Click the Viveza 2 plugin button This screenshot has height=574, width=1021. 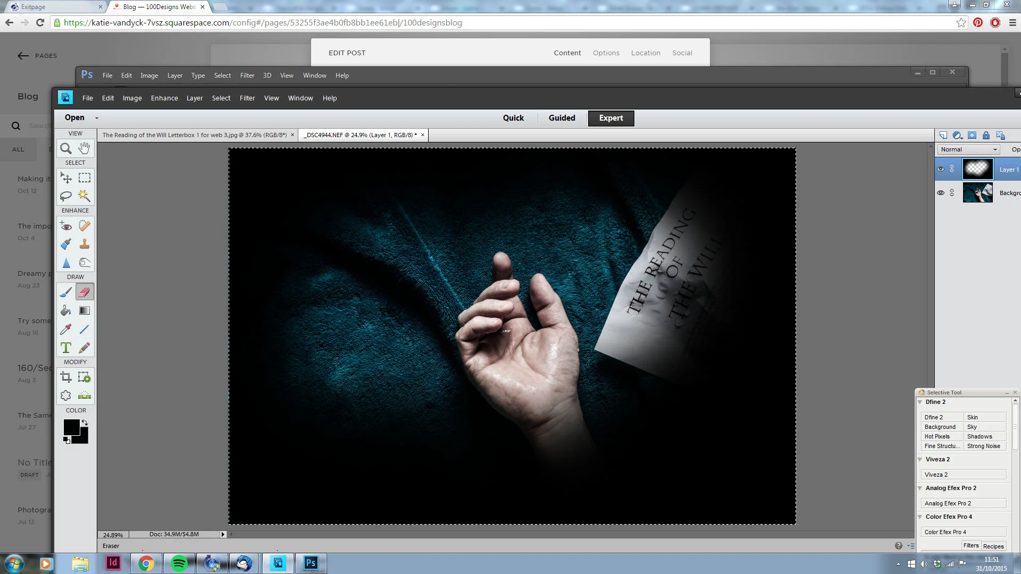tap(964, 475)
